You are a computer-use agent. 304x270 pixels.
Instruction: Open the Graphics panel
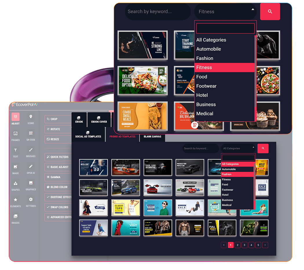31,185
